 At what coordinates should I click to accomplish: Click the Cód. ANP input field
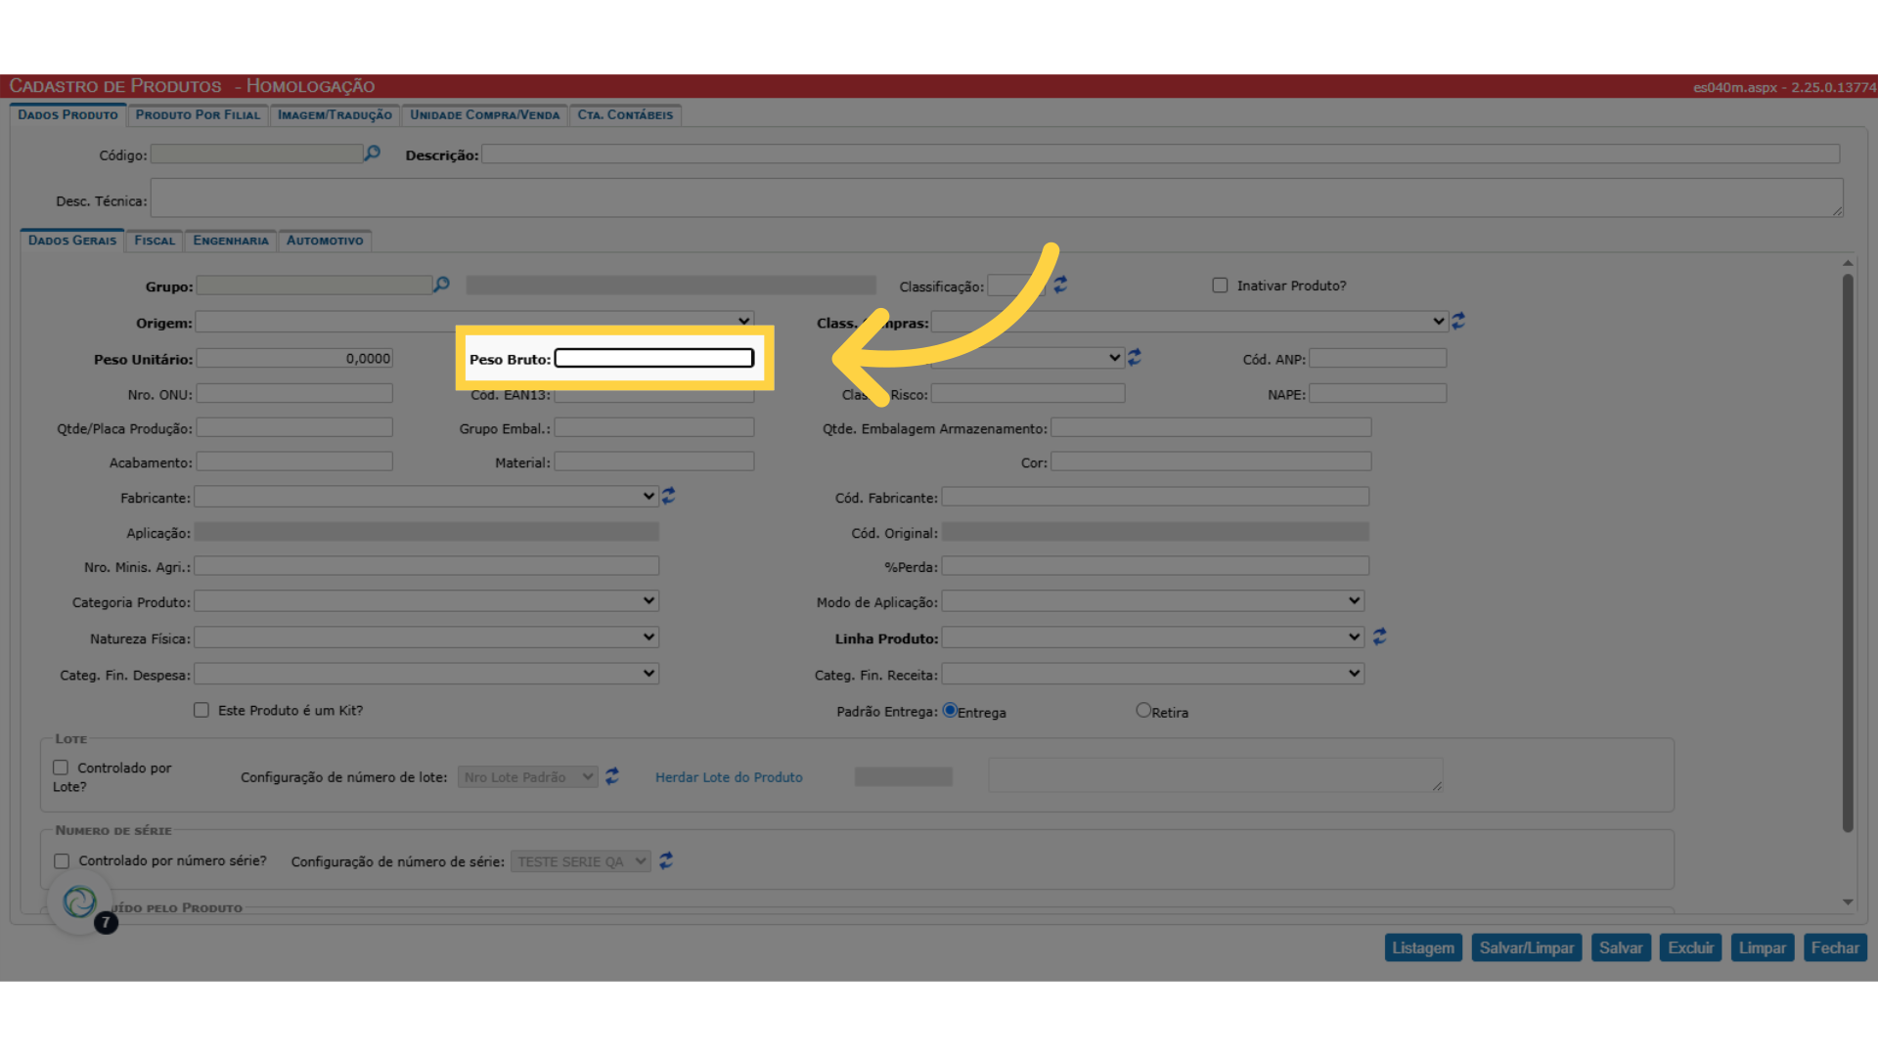click(x=1378, y=358)
